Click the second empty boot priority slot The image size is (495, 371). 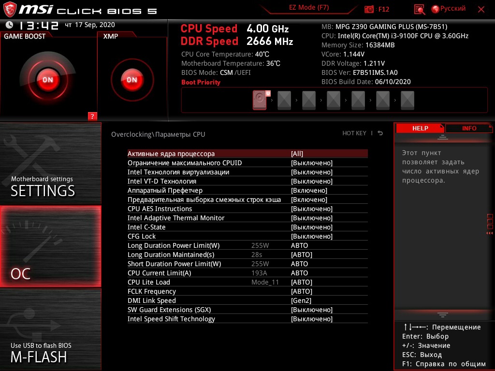click(x=309, y=100)
